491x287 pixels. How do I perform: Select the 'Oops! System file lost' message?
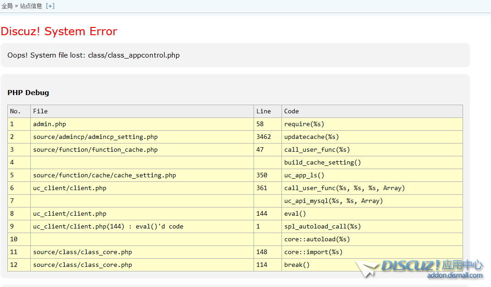click(94, 55)
